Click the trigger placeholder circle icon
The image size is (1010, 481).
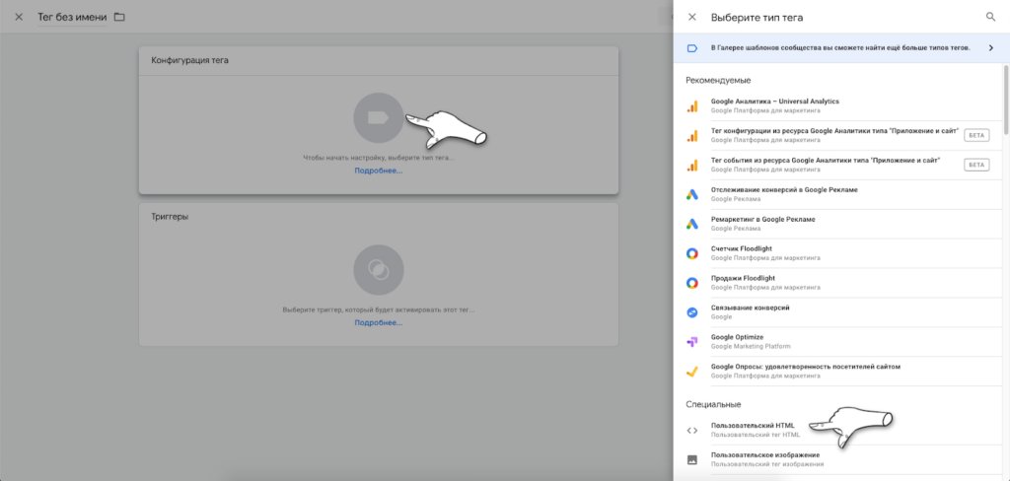point(378,269)
